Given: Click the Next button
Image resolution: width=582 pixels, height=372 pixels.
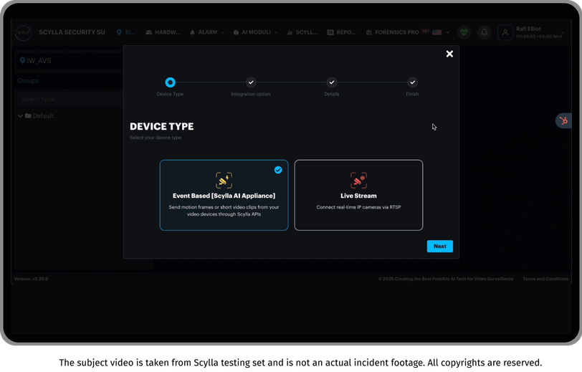Looking at the screenshot, I should [439, 246].
